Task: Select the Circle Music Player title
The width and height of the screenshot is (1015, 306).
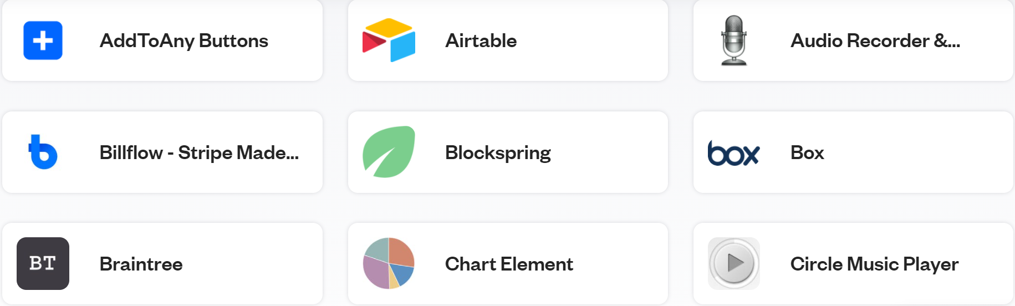Action: pos(874,264)
